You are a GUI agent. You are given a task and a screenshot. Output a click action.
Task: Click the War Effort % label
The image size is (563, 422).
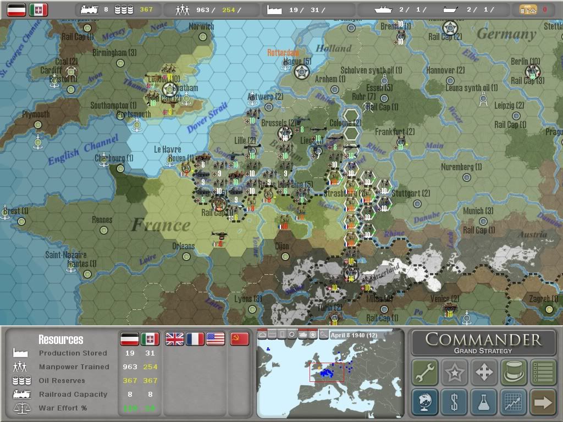point(63,408)
